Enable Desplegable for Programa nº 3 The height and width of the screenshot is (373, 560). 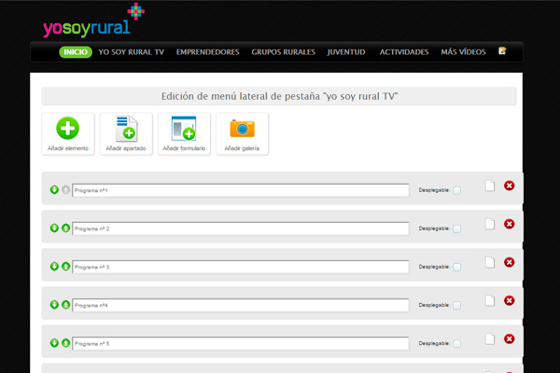point(456,267)
